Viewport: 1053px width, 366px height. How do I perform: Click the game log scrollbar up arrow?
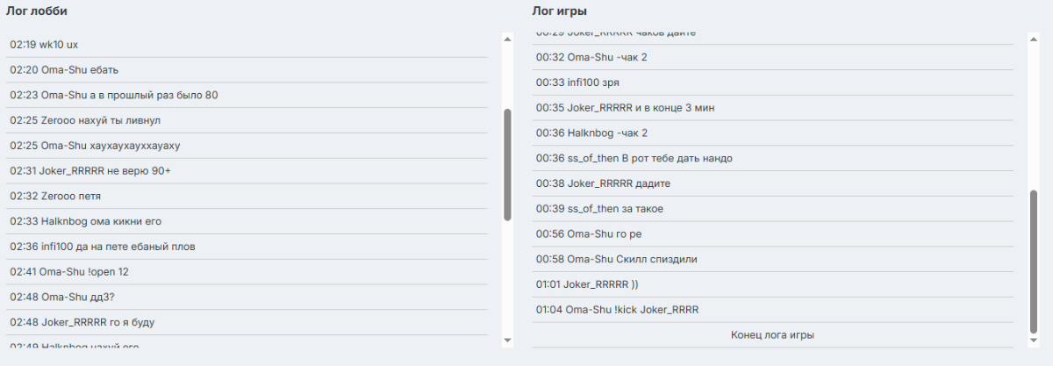pyautogui.click(x=1033, y=39)
